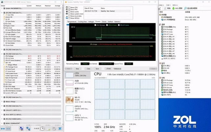The height and width of the screenshot is (132, 211).
Task: Click the AIDA64 graph line toolbar icon
Action: click(160, 9)
